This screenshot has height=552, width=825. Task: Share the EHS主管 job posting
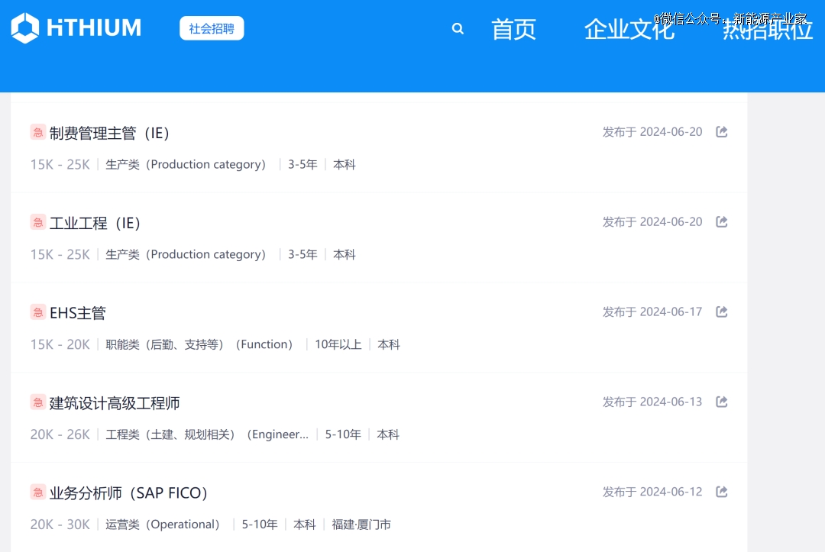click(721, 312)
